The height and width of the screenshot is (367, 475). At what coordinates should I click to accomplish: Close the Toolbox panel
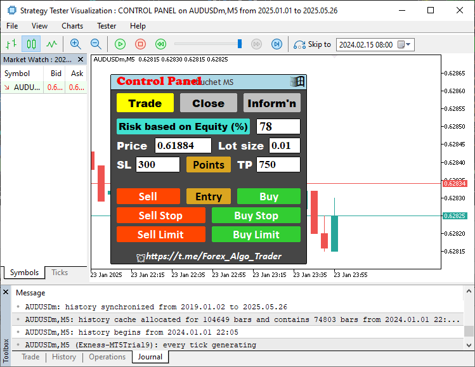point(6,292)
